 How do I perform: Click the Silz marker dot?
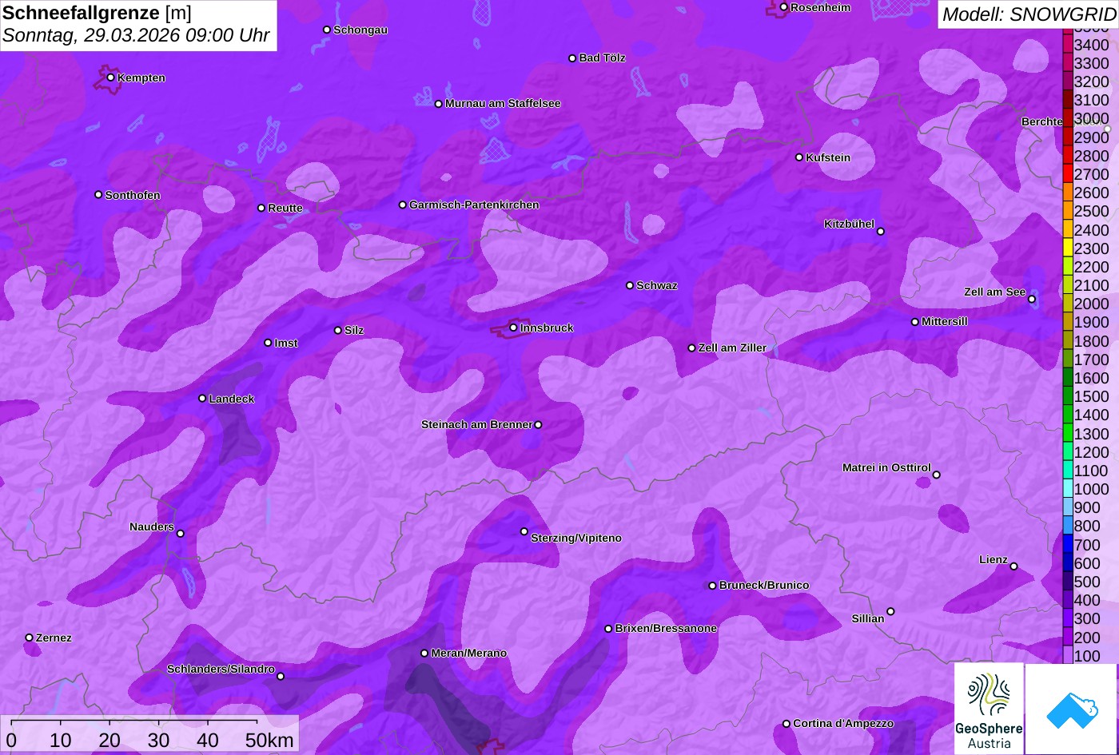click(x=338, y=330)
